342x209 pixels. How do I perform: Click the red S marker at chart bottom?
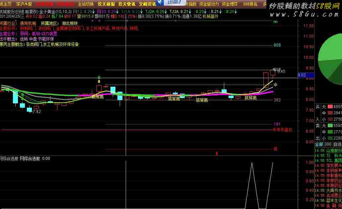217,154
